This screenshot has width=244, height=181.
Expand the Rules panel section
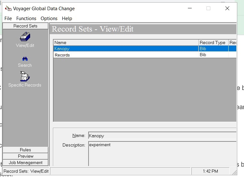tap(25, 150)
